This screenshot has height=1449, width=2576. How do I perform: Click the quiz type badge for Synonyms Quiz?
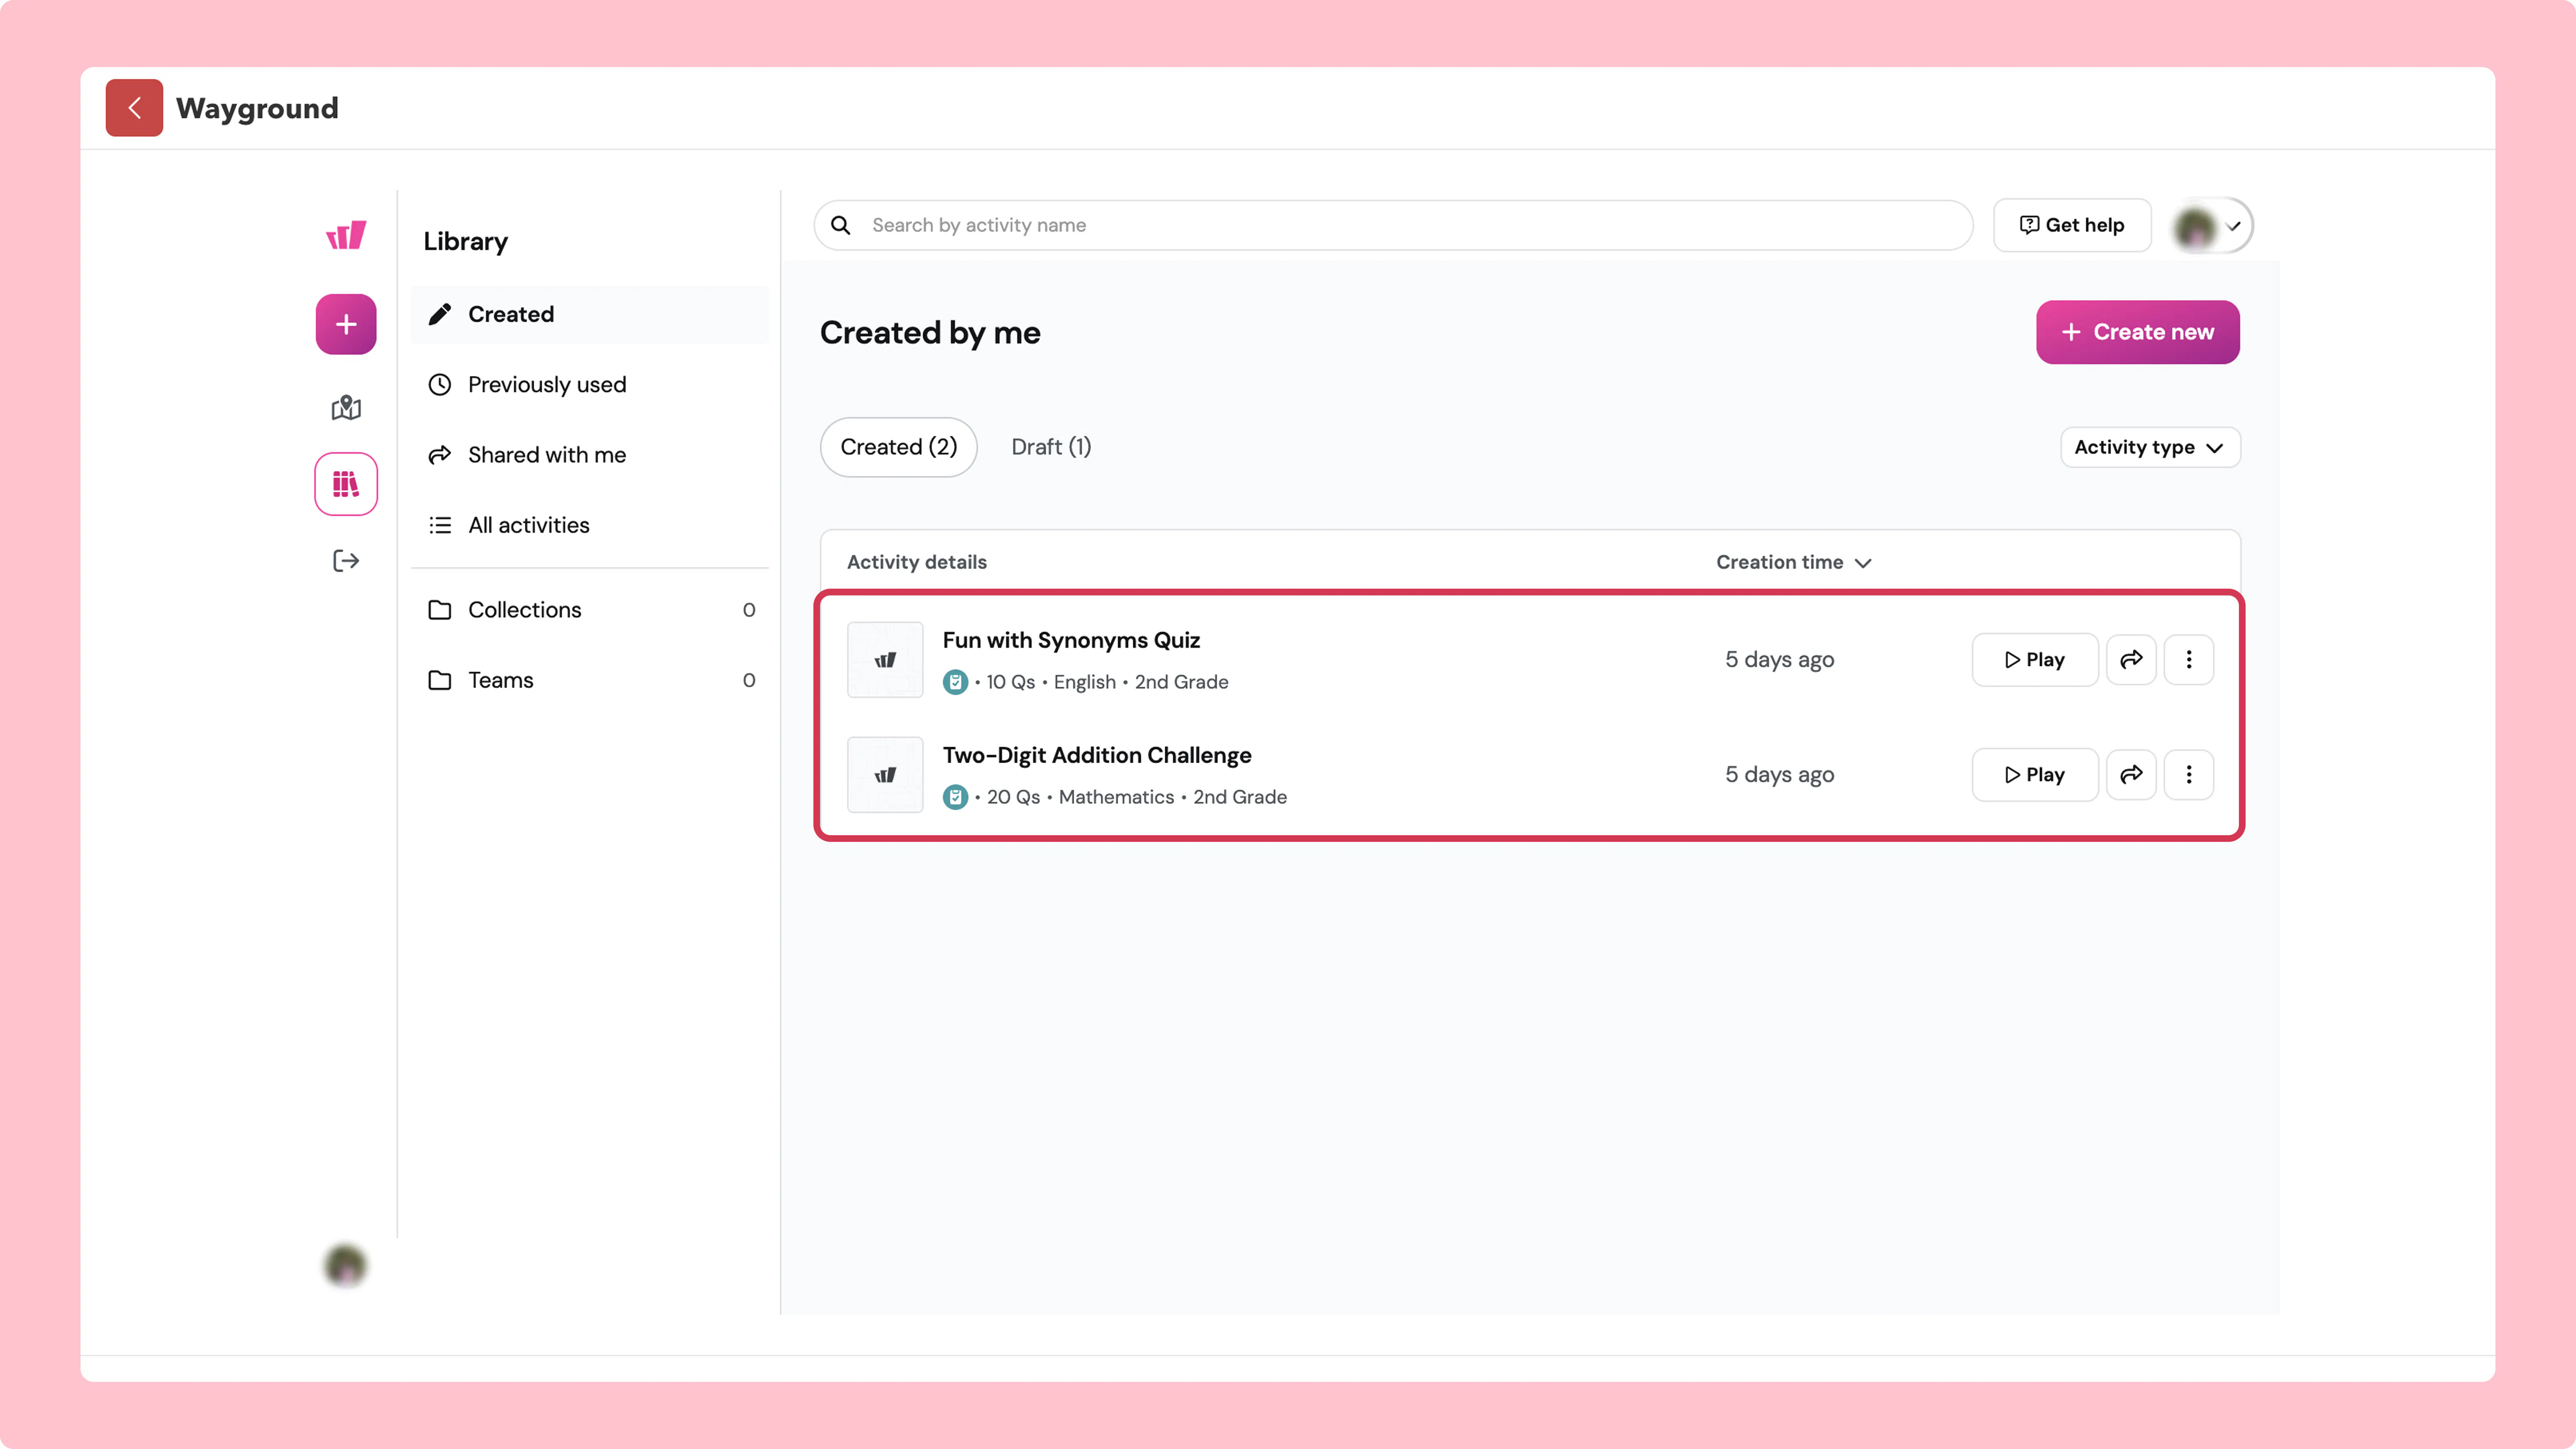[955, 682]
